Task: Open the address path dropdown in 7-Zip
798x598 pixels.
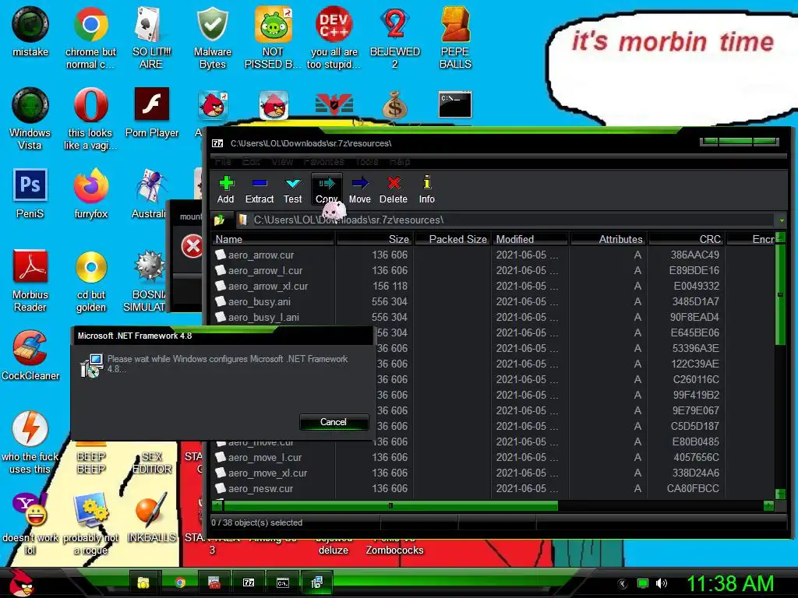Action: 781,220
